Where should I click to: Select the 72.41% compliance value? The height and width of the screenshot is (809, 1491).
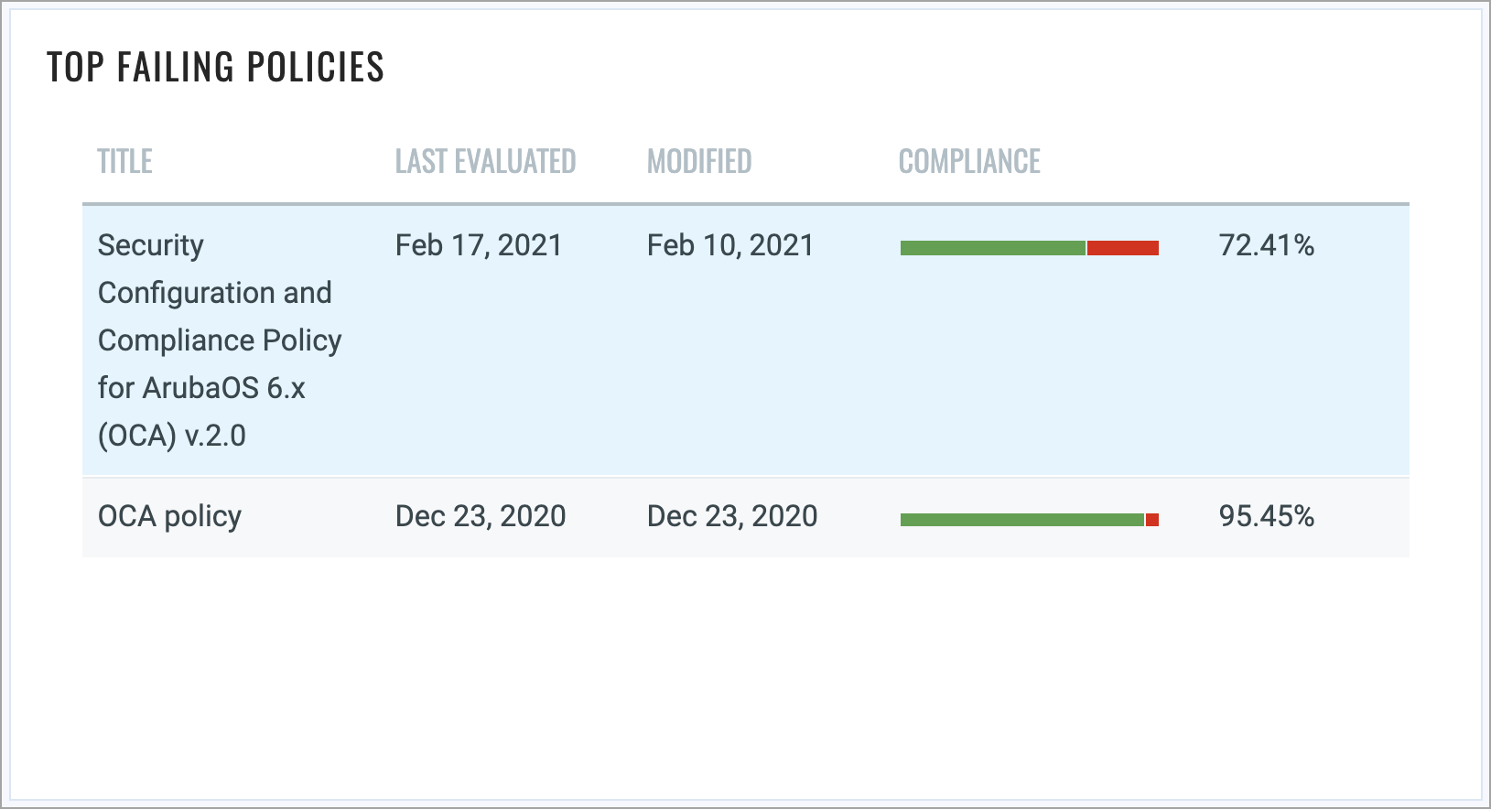pos(1267,245)
